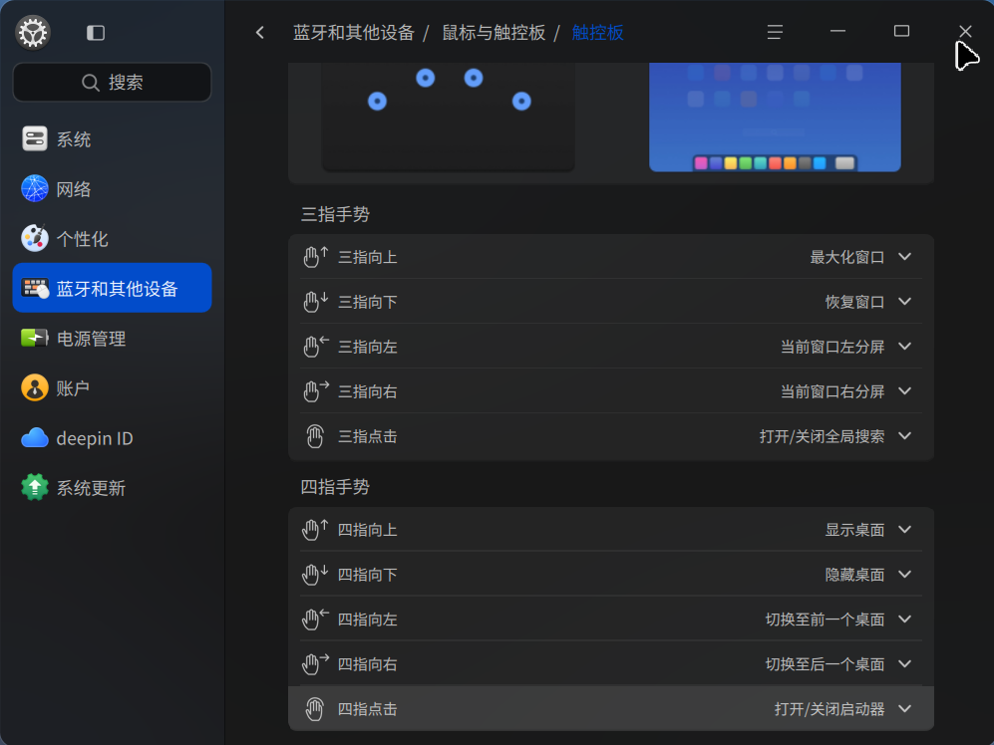Click the 账户 user icon
The image size is (994, 745).
tap(35, 387)
